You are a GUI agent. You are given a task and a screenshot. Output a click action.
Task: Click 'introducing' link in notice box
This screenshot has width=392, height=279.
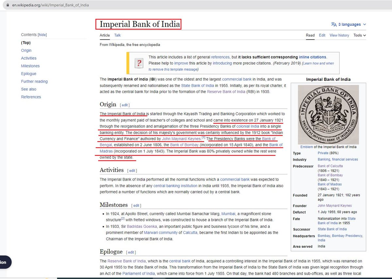222,63
